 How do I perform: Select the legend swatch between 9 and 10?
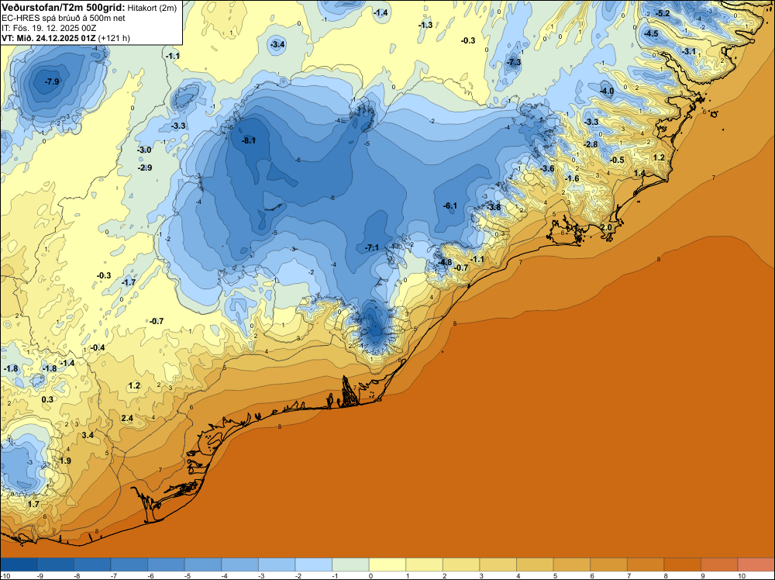(719, 564)
